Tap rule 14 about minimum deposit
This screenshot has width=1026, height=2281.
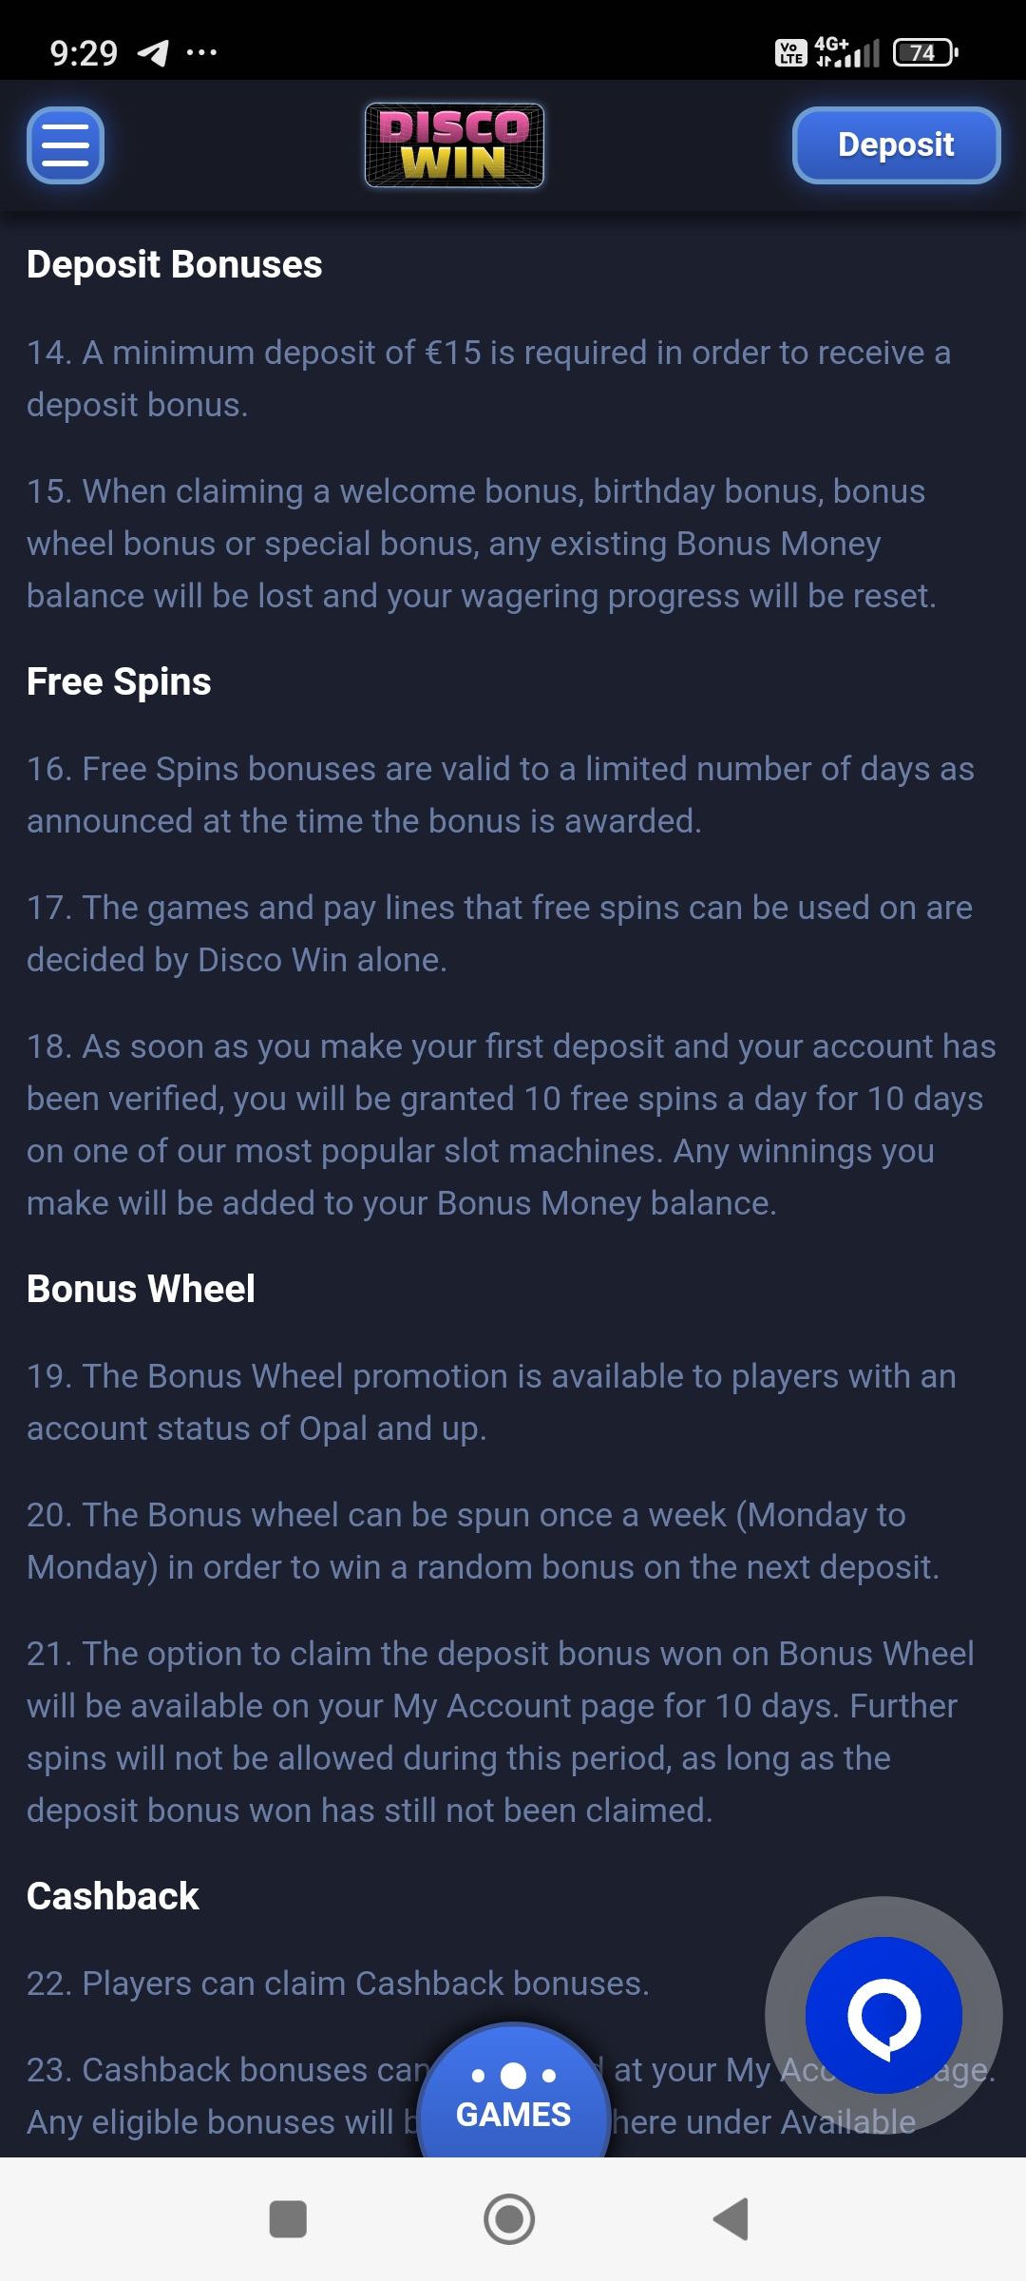(488, 378)
